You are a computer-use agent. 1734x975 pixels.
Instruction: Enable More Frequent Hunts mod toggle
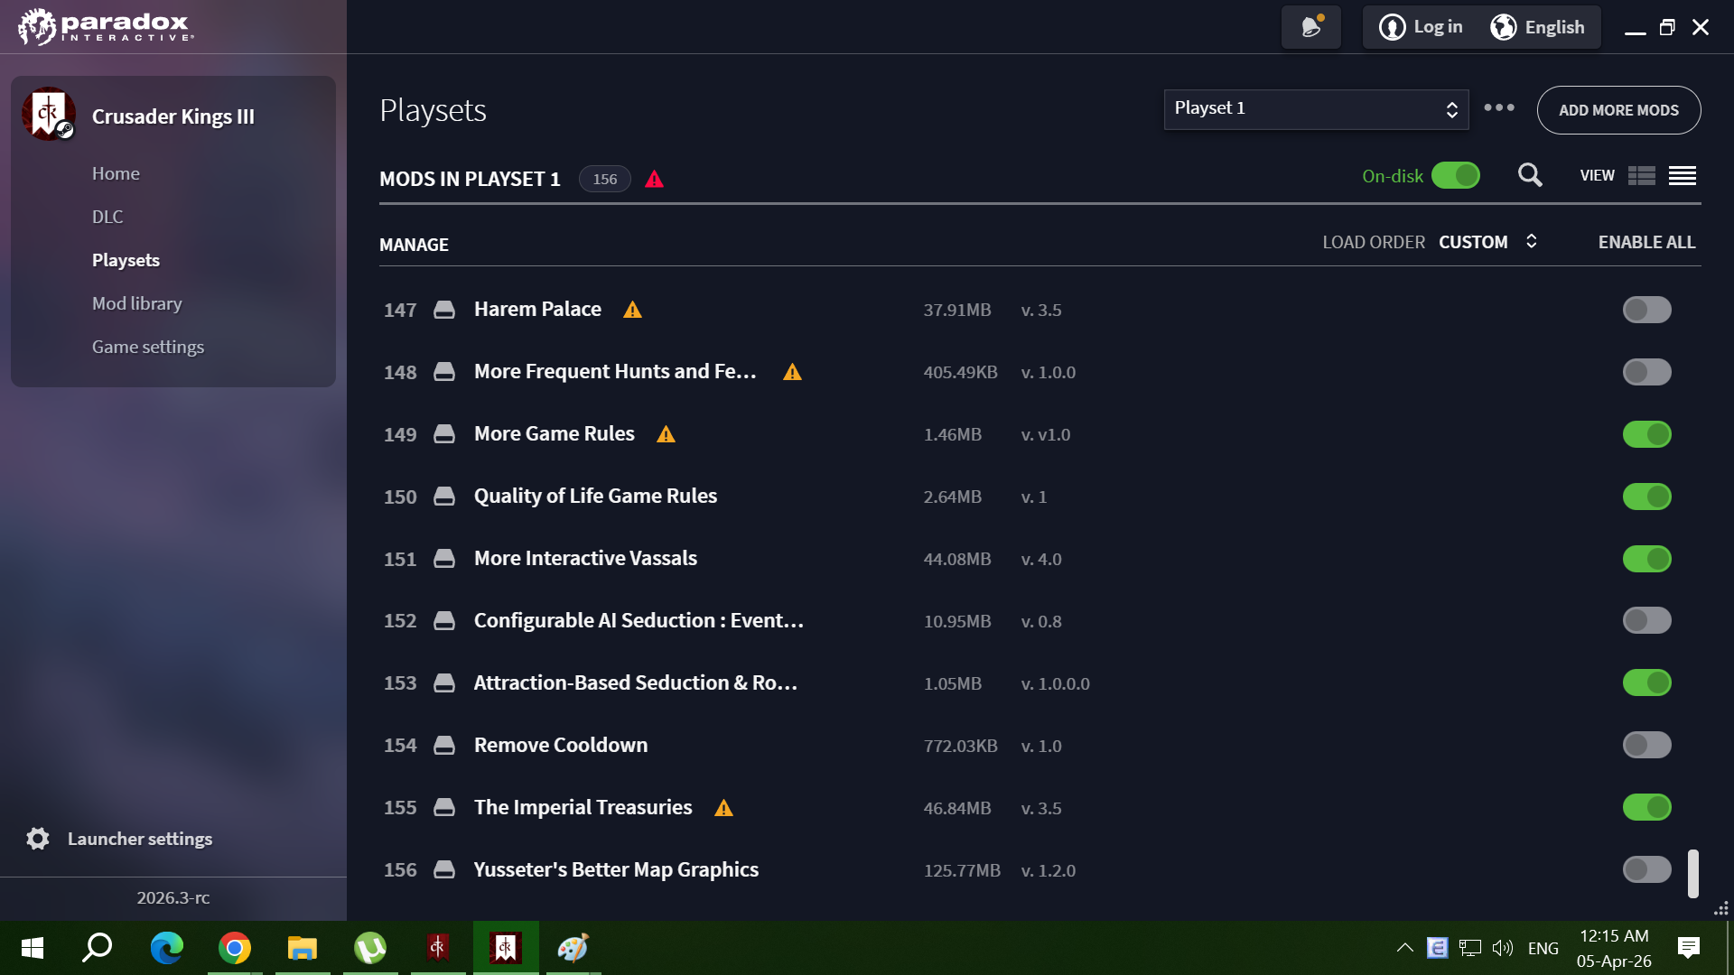point(1647,372)
